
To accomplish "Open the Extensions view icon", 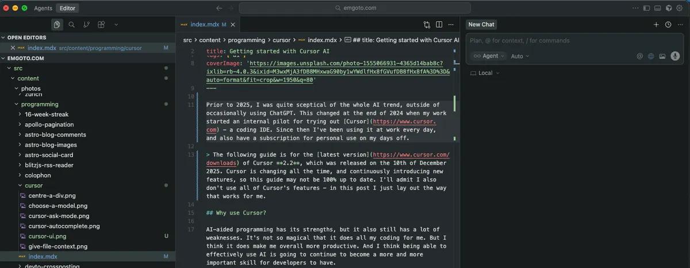I will (101, 25).
